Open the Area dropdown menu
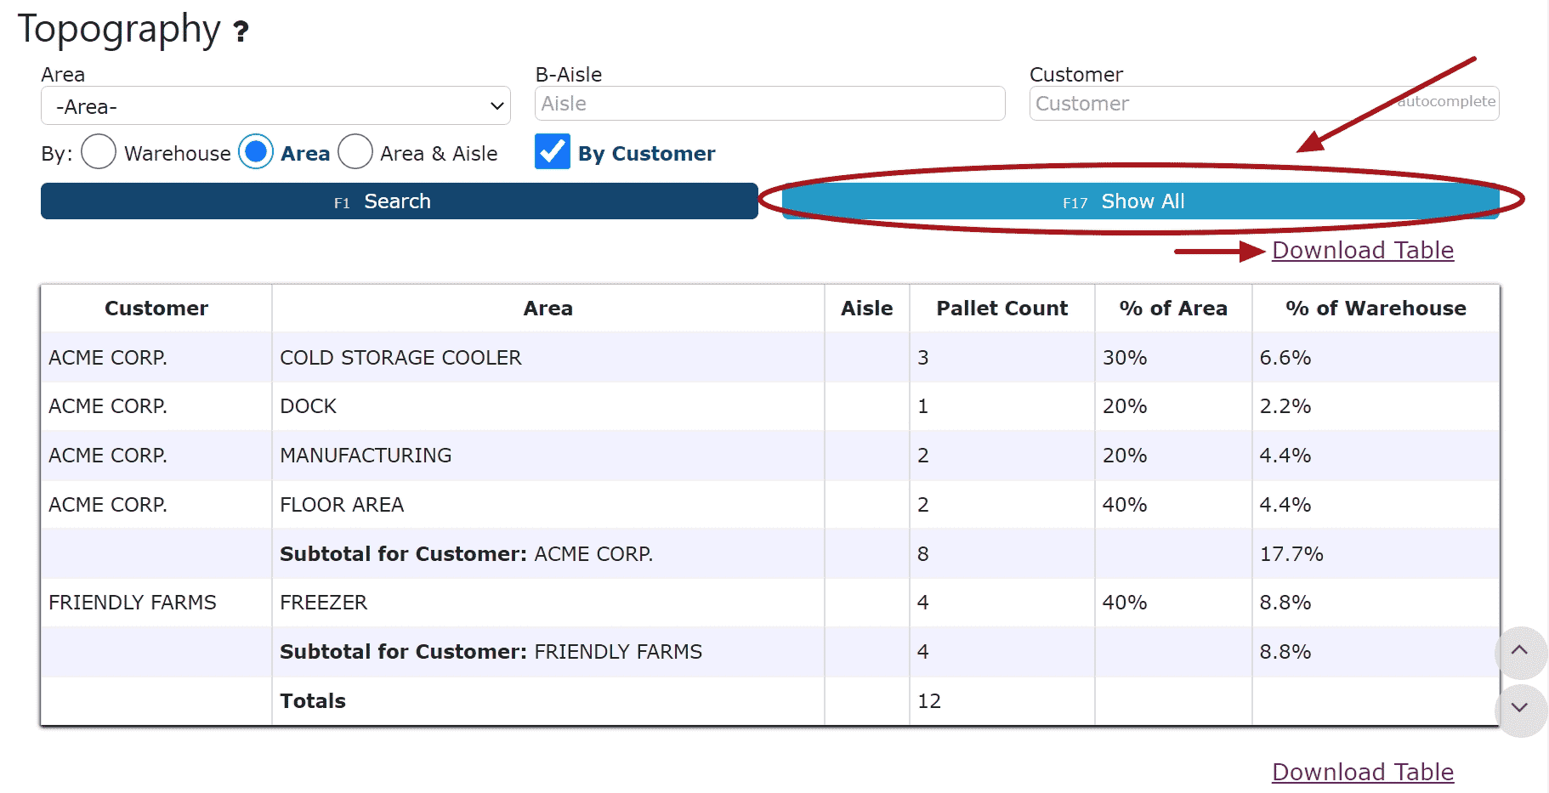The image size is (1549, 793). [x=275, y=106]
